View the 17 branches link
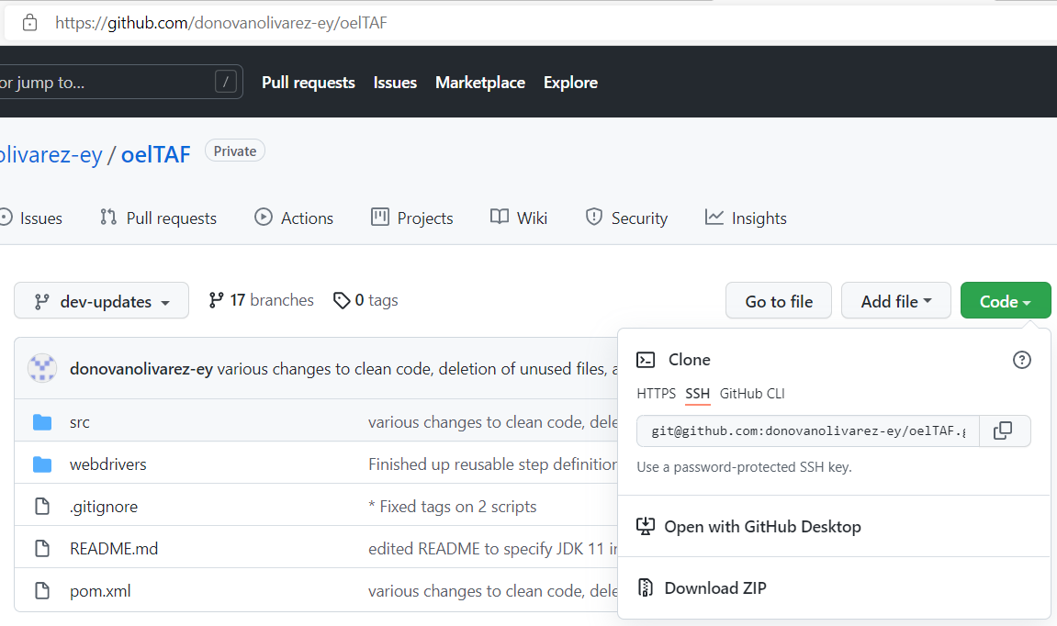Screen dimensions: 1057x626 261,300
